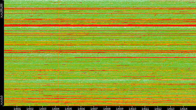The width and height of the screenshot is (196, 110).
Task: Click the 14:04 time axis label
Action: (55, 109)
